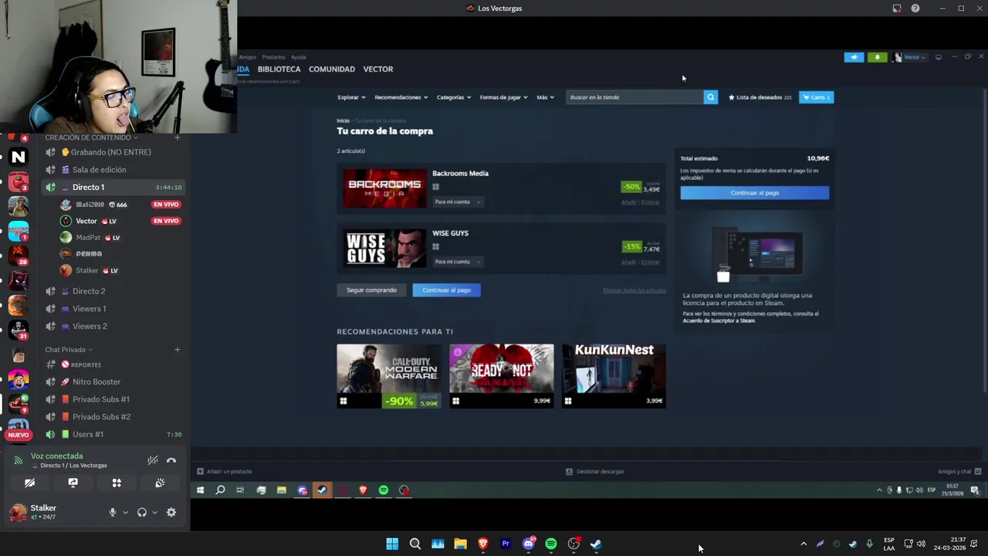Screen dimensions: 988x556
Task: Toggle Discord noise suppression icon
Action: click(153, 460)
